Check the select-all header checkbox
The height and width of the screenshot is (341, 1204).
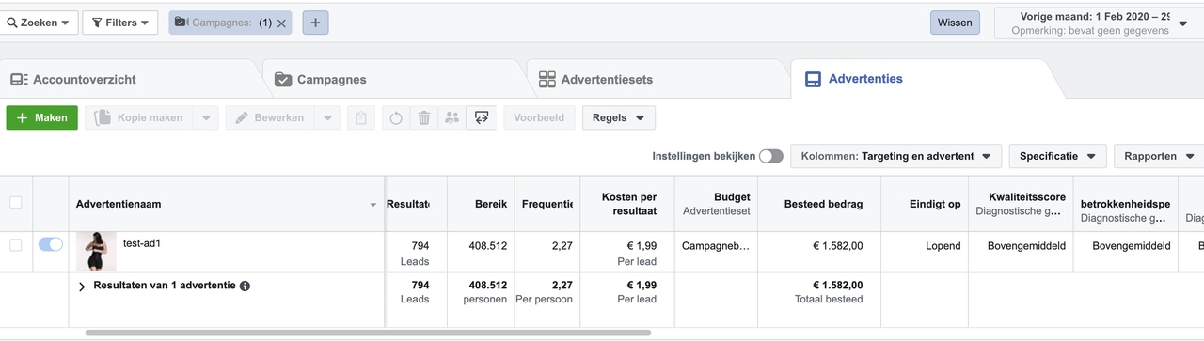pos(15,203)
